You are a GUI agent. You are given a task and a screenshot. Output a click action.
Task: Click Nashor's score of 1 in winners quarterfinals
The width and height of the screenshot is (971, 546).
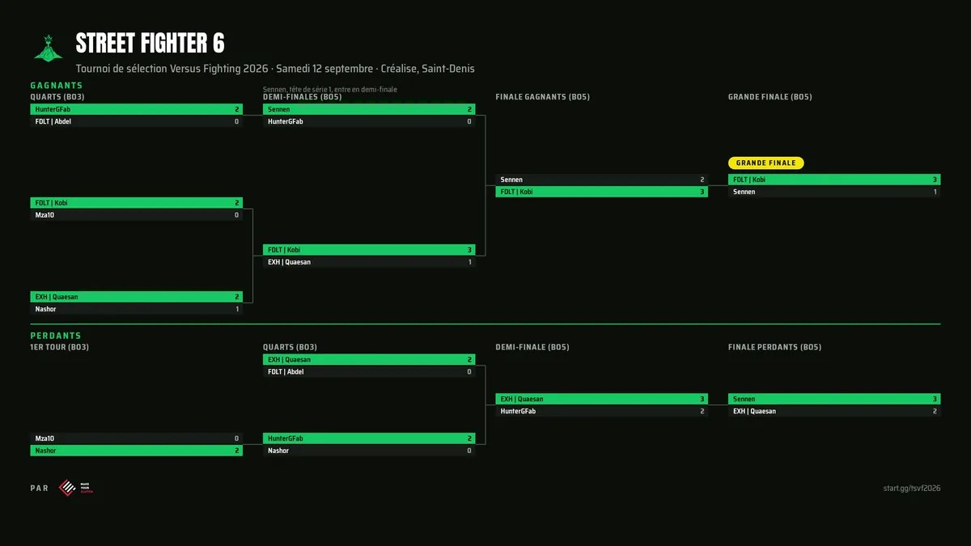click(237, 309)
